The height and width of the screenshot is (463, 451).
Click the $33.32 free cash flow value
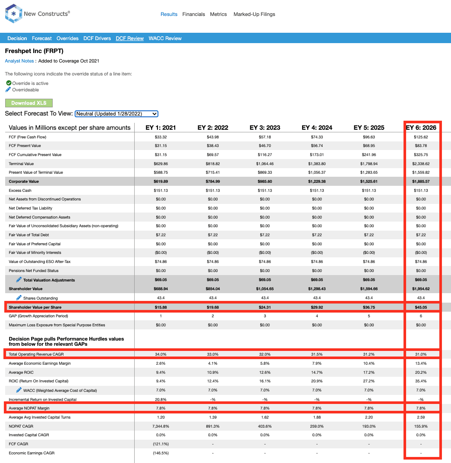point(161,137)
